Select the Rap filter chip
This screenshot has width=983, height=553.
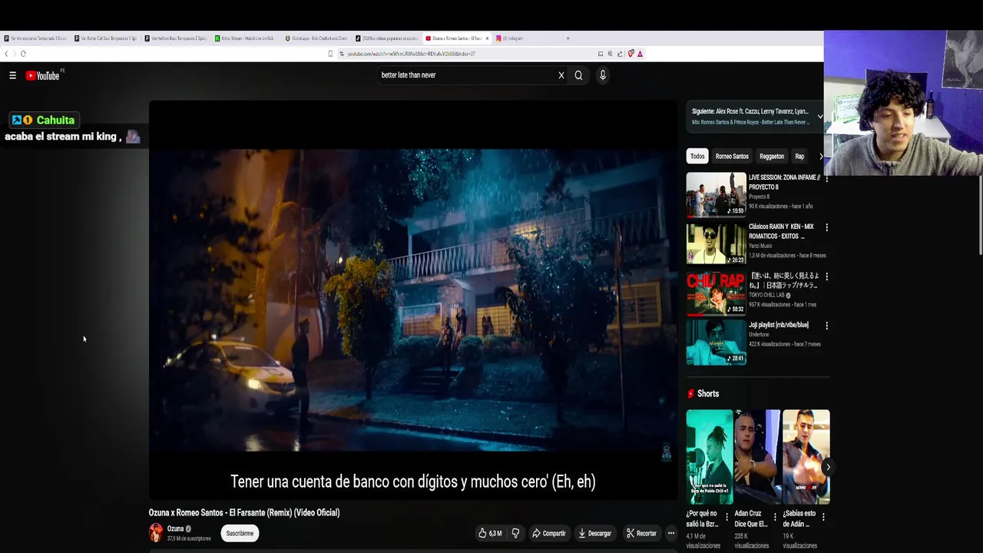coord(799,157)
